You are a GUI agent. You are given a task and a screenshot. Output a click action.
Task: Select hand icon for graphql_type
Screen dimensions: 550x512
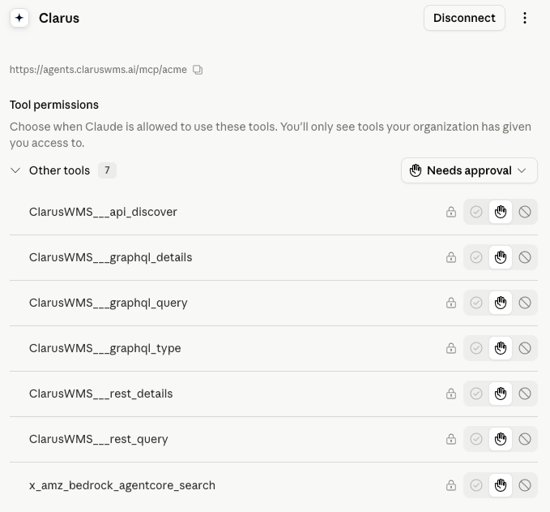[501, 348]
